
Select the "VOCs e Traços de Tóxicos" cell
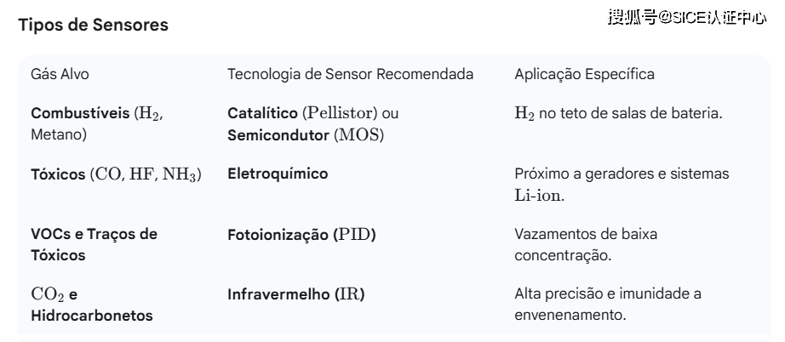click(x=94, y=244)
